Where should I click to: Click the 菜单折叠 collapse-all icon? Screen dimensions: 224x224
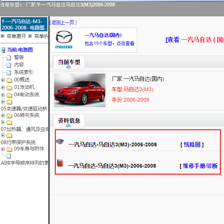tap(30, 36)
